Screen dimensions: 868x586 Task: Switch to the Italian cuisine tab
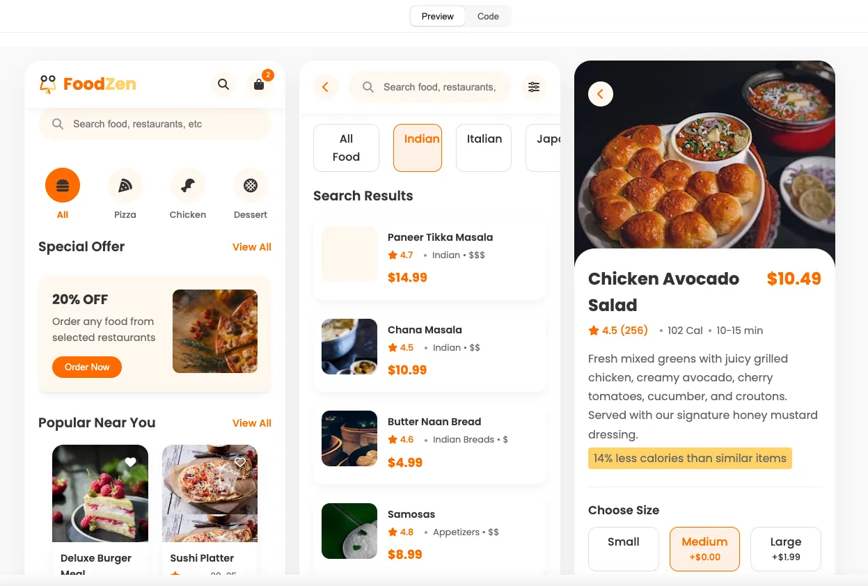[x=484, y=148]
